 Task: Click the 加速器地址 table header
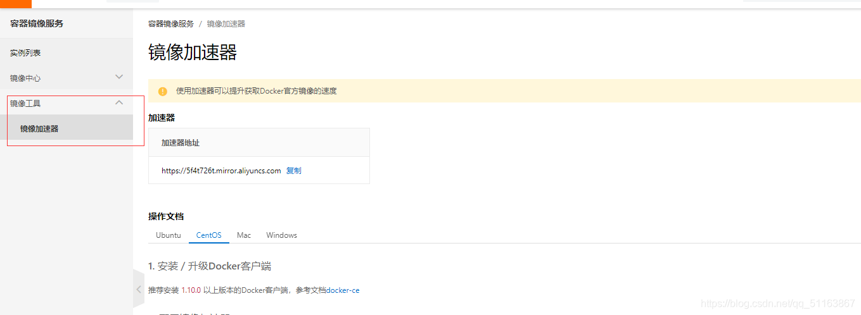pyautogui.click(x=181, y=143)
